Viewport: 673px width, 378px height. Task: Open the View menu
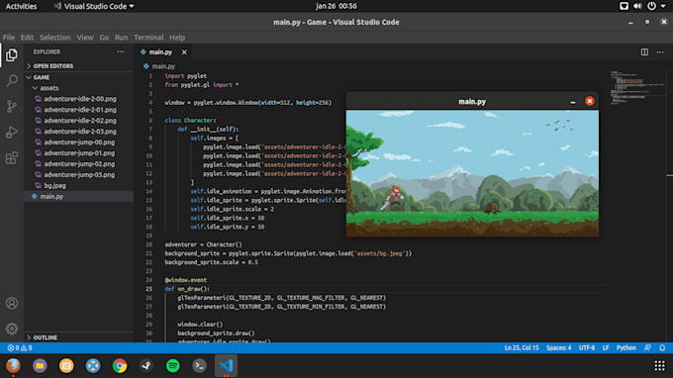85,38
